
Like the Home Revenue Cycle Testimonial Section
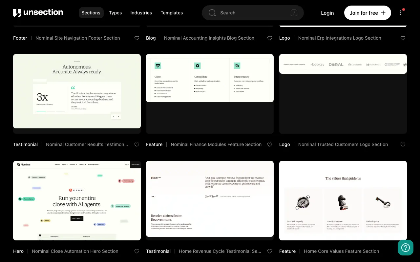pos(270,251)
